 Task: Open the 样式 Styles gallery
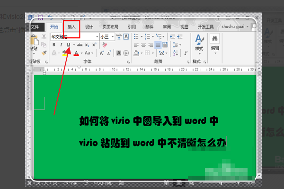(199, 44)
